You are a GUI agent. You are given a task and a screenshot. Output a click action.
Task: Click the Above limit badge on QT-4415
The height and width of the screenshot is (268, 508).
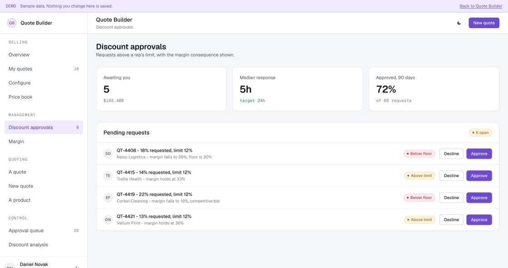[x=420, y=175]
